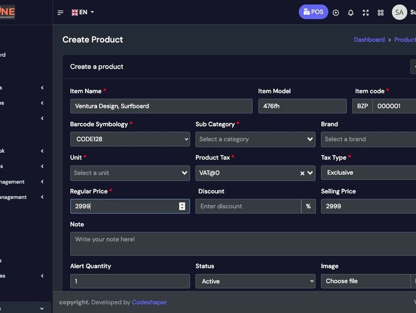Click the percent discount type button
The width and height of the screenshot is (416, 313).
pos(308,206)
